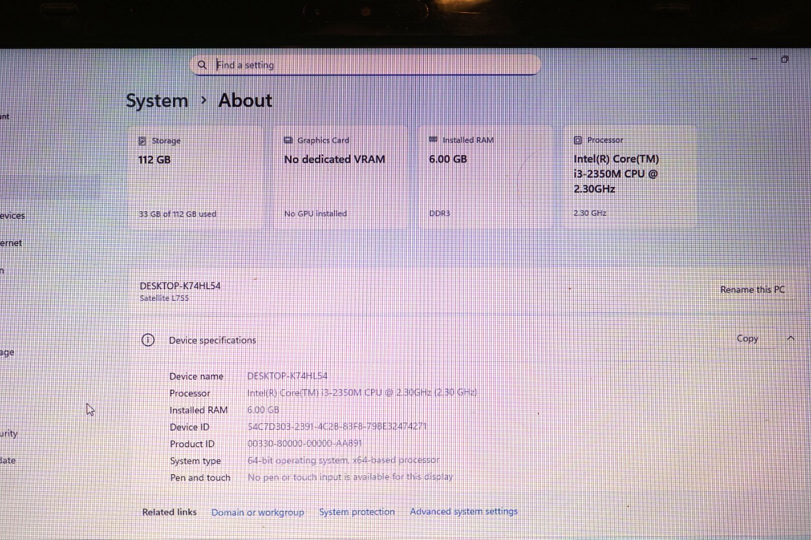
Task: Open Domain or workgroup link
Action: [257, 512]
